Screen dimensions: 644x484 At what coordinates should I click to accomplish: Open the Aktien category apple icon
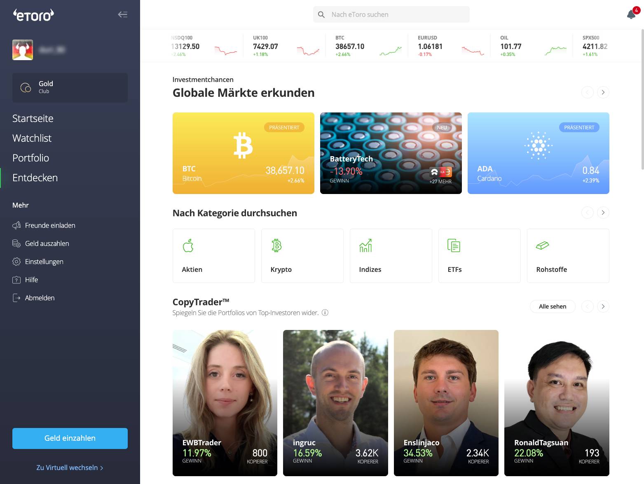point(188,246)
